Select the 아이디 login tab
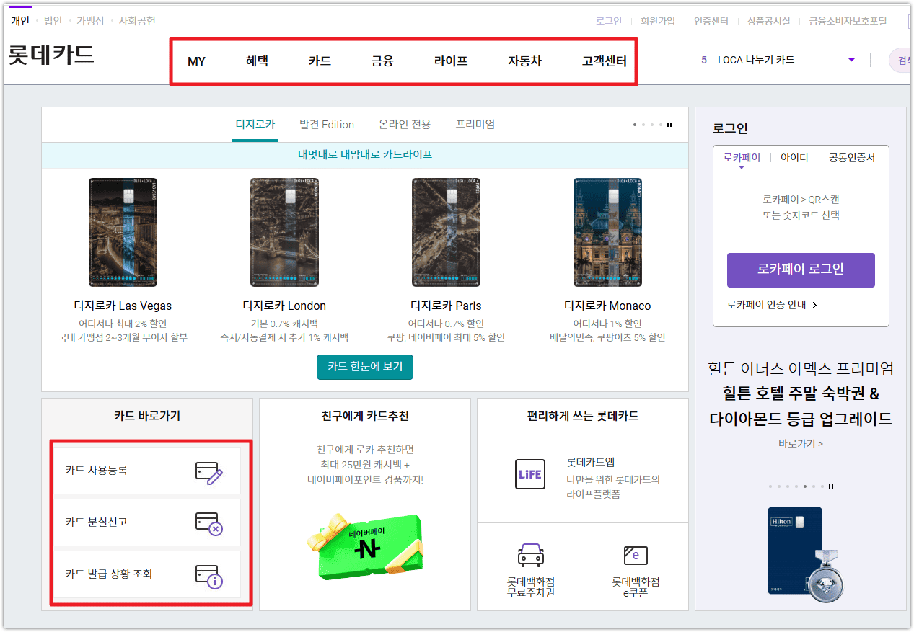This screenshot has height=632, width=914. pos(794,157)
